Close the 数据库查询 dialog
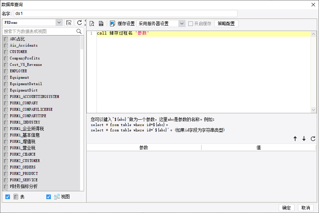 [x=313, y=5]
